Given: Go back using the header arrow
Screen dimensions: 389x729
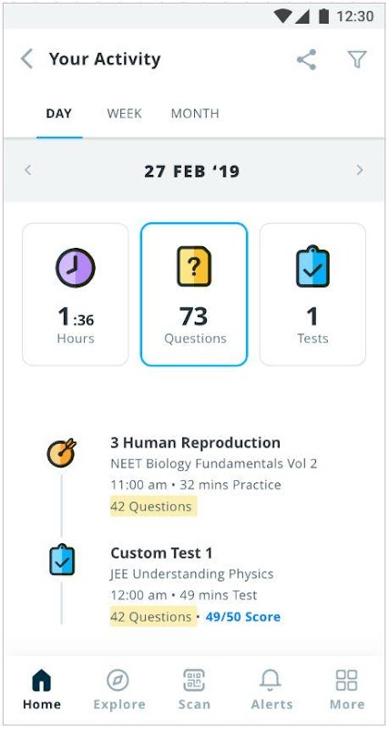Looking at the screenshot, I should coord(26,59).
